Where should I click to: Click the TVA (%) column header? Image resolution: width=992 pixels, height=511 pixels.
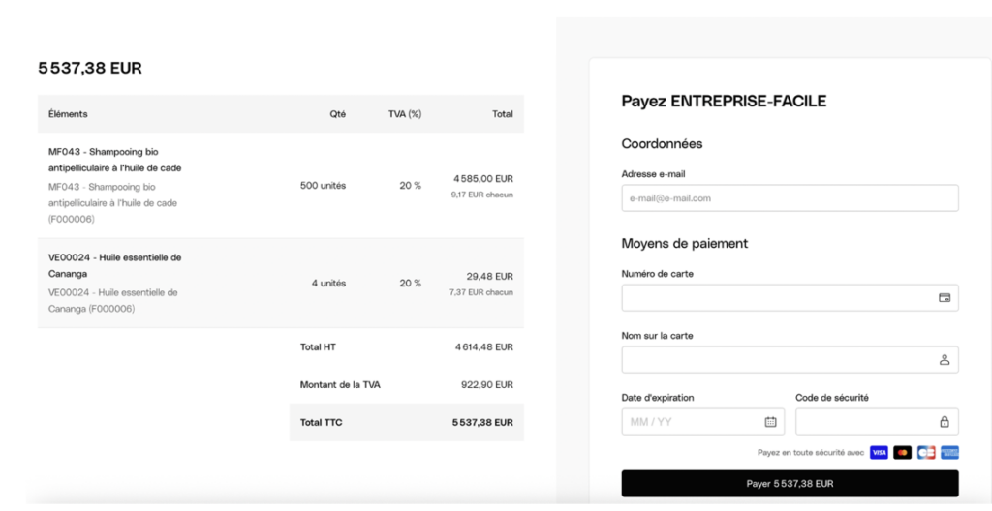click(405, 114)
